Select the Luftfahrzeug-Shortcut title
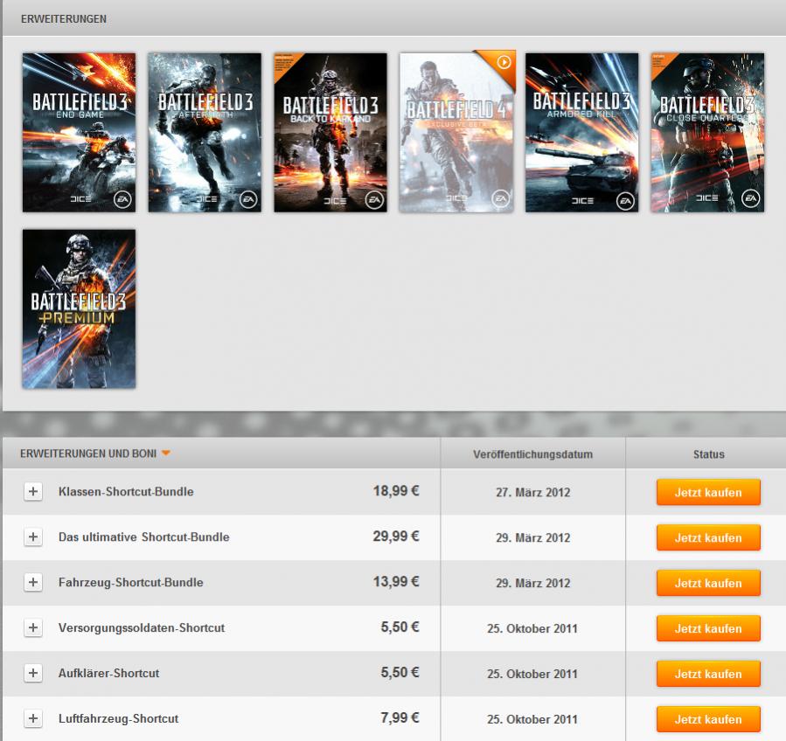 coord(118,718)
